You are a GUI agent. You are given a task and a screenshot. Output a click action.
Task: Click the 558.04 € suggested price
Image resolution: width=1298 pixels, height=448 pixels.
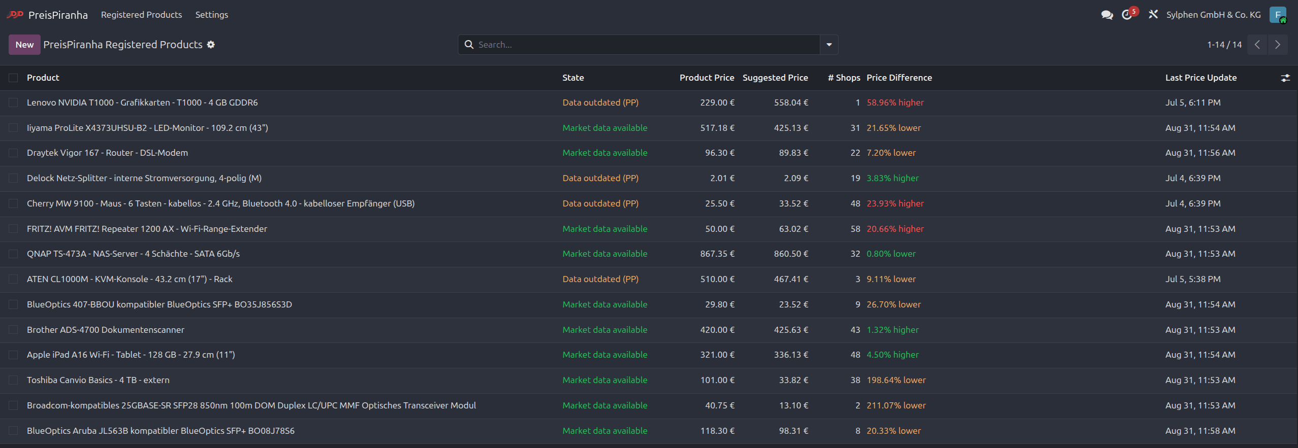(791, 102)
